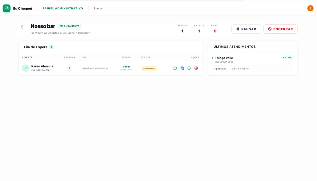The width and height of the screenshot is (317, 181).
Task: Click Karen Almeida's customer name
Action: pyautogui.click(x=42, y=66)
